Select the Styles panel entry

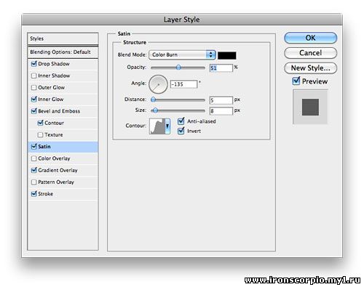[63, 39]
